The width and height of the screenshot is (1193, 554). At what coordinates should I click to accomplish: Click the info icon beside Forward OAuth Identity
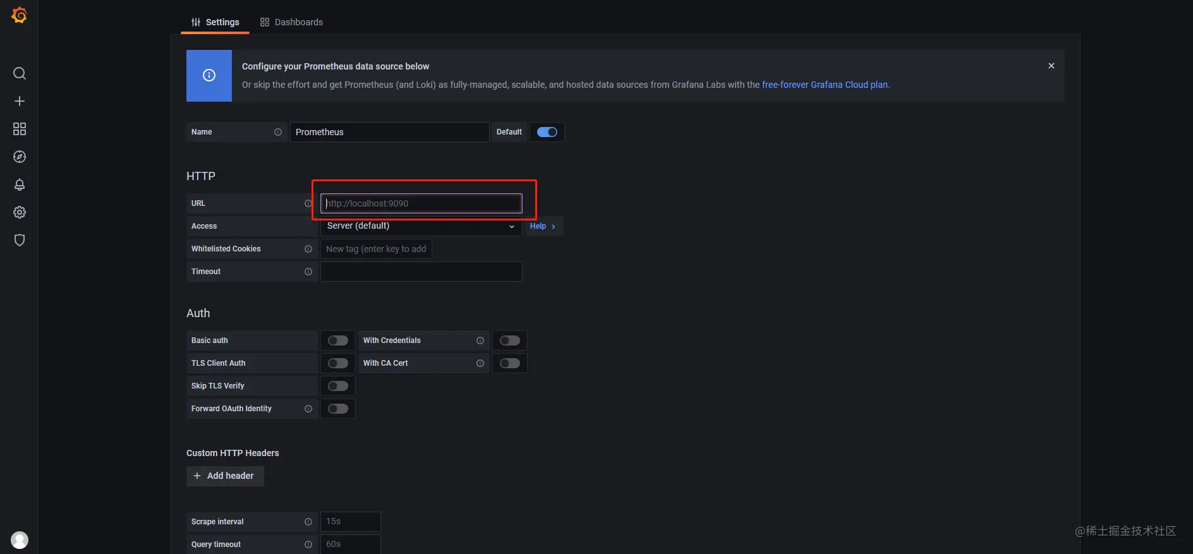point(308,409)
